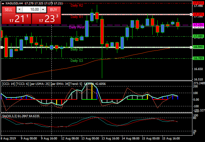Decrease lot volume with down arrow

coord(20,9)
